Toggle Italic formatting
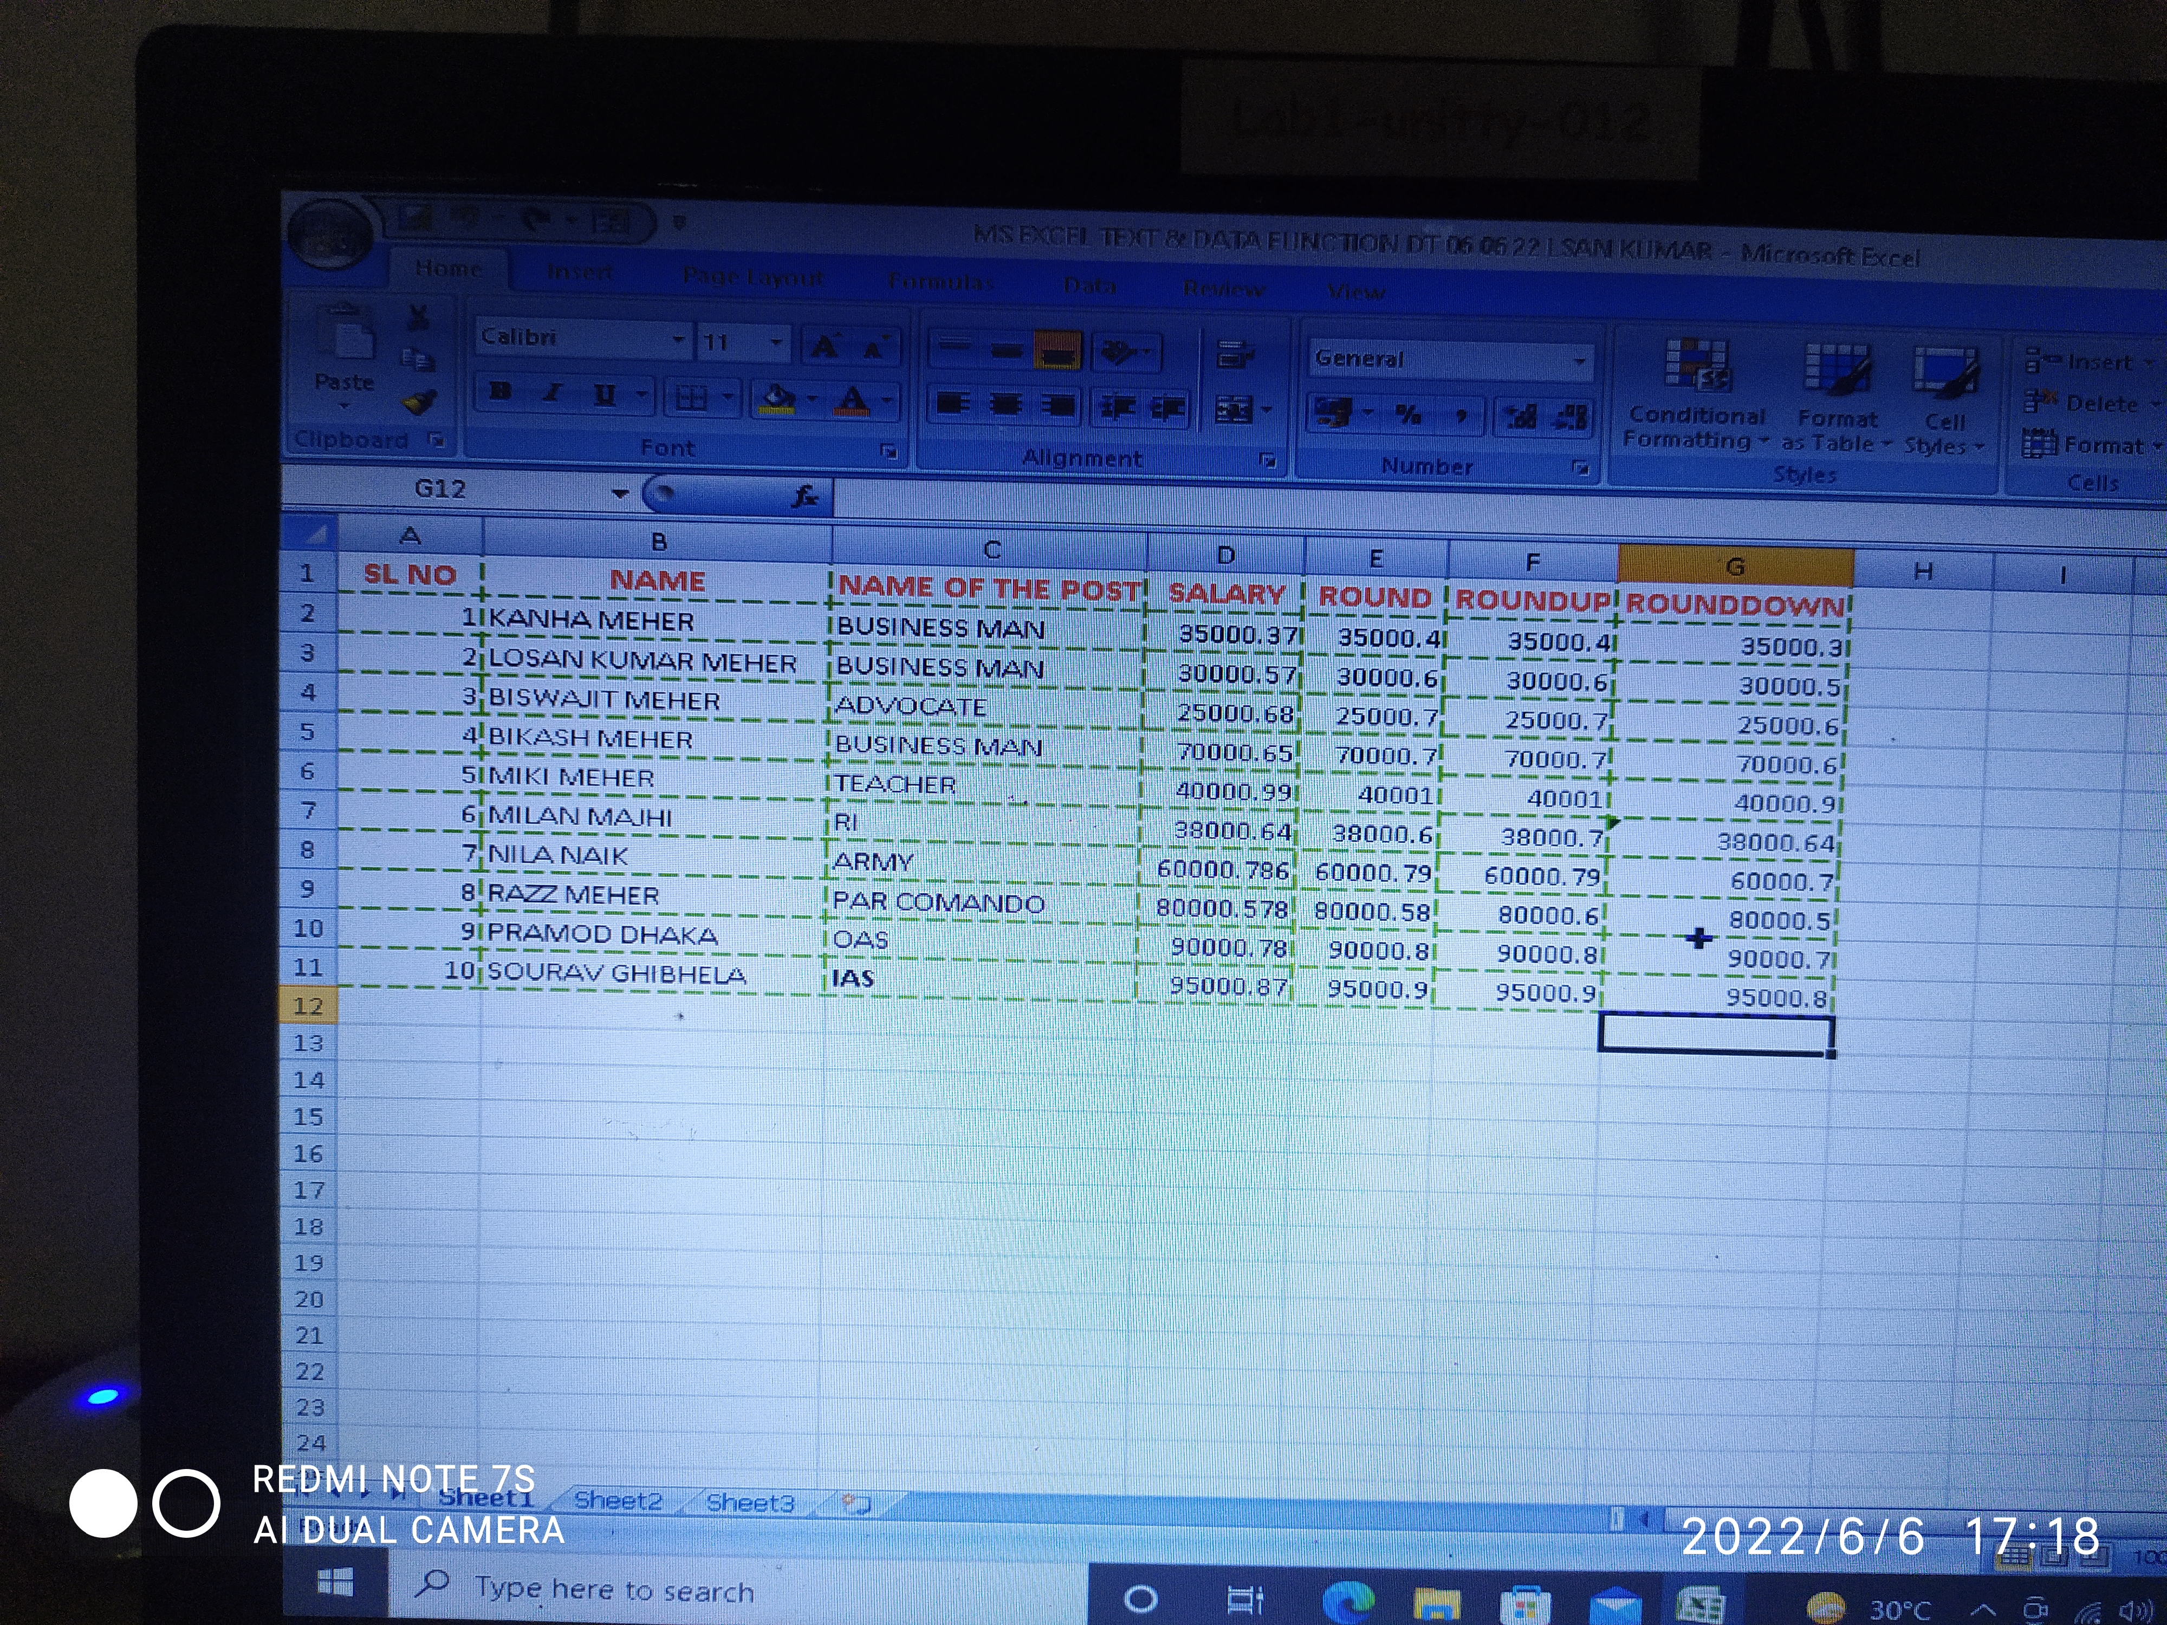The height and width of the screenshot is (1625, 2167). [554, 393]
